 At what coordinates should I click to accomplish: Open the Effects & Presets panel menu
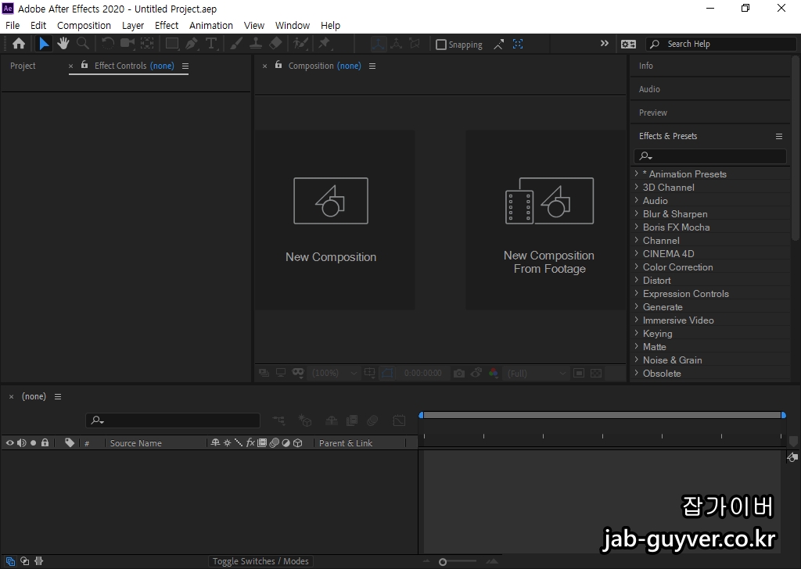click(779, 136)
